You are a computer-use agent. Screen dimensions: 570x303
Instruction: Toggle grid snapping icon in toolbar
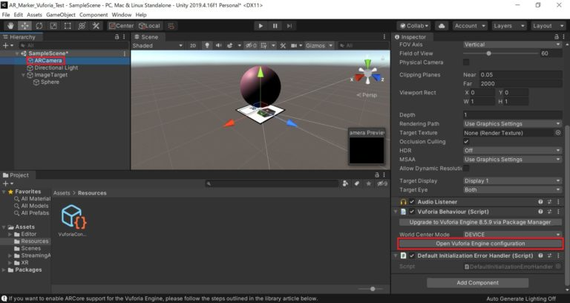point(171,26)
